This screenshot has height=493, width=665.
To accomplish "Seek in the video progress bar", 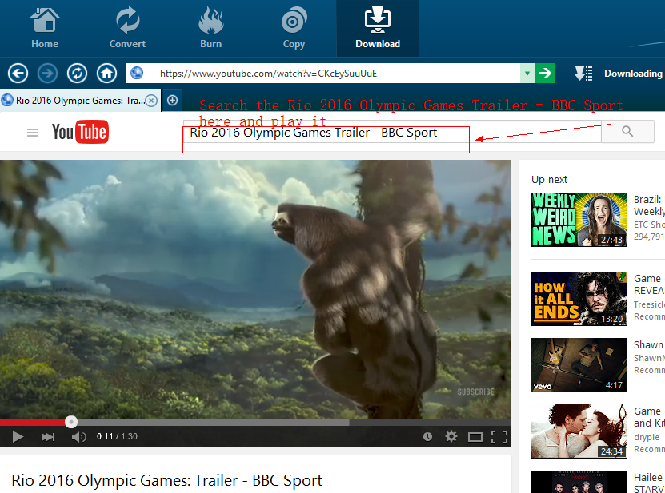I will 255,422.
